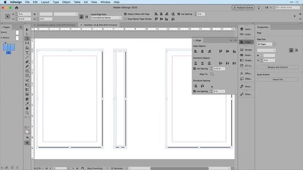The width and height of the screenshot is (303, 170).
Task: Open the Object menu
Action: coord(66,2)
